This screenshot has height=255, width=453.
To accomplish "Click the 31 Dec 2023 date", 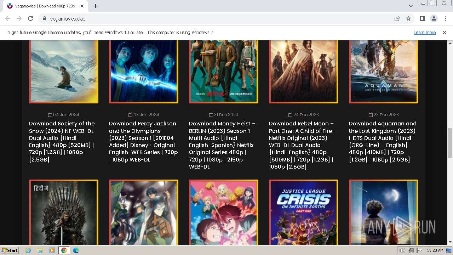I will point(224,115).
